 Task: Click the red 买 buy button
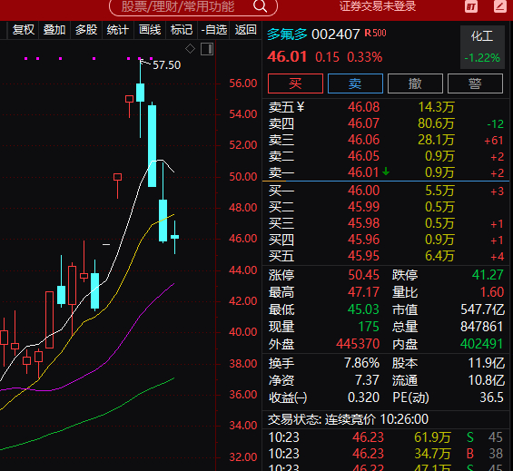click(x=295, y=83)
